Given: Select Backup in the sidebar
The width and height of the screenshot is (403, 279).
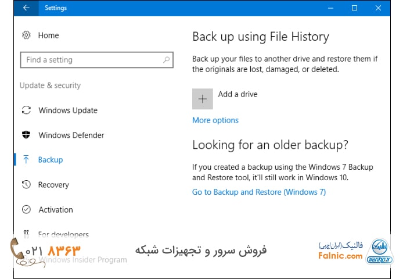Looking at the screenshot, I should [51, 160].
